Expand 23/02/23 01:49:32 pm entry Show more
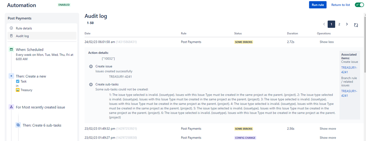 click(328, 129)
